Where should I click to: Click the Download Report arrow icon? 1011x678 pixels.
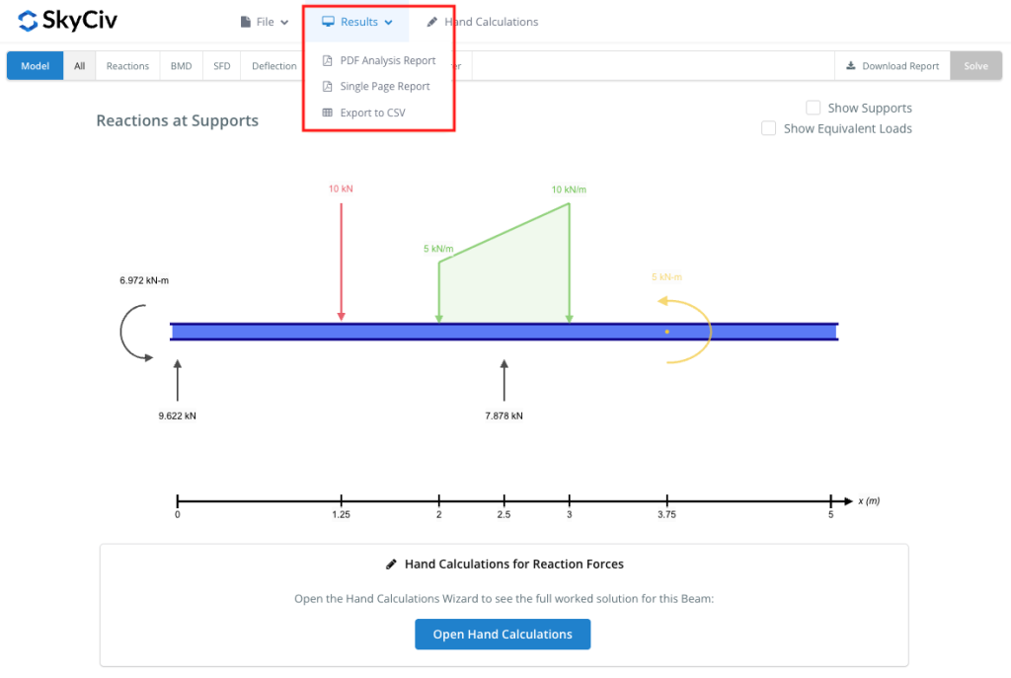[850, 66]
